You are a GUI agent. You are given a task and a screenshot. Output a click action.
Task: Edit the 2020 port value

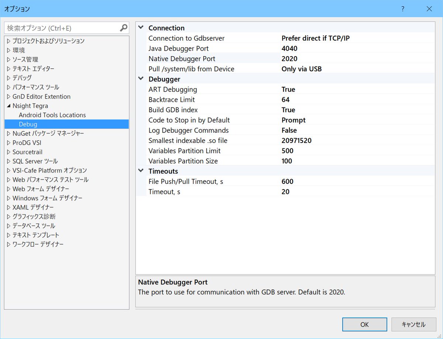(x=289, y=59)
